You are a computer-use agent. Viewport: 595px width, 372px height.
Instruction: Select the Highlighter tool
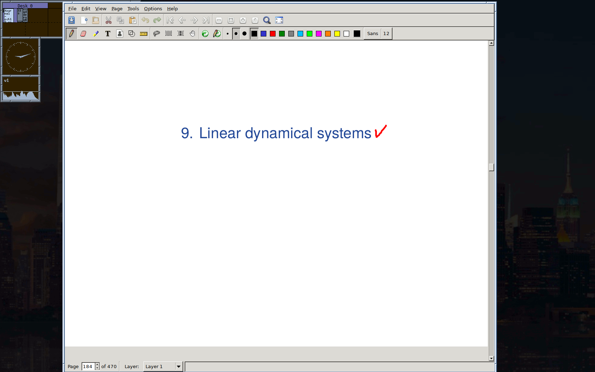(96, 34)
